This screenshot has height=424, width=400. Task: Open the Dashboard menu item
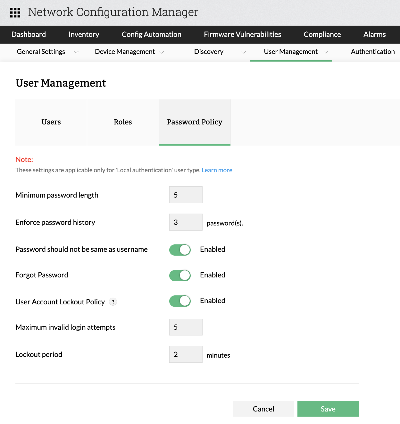point(29,34)
